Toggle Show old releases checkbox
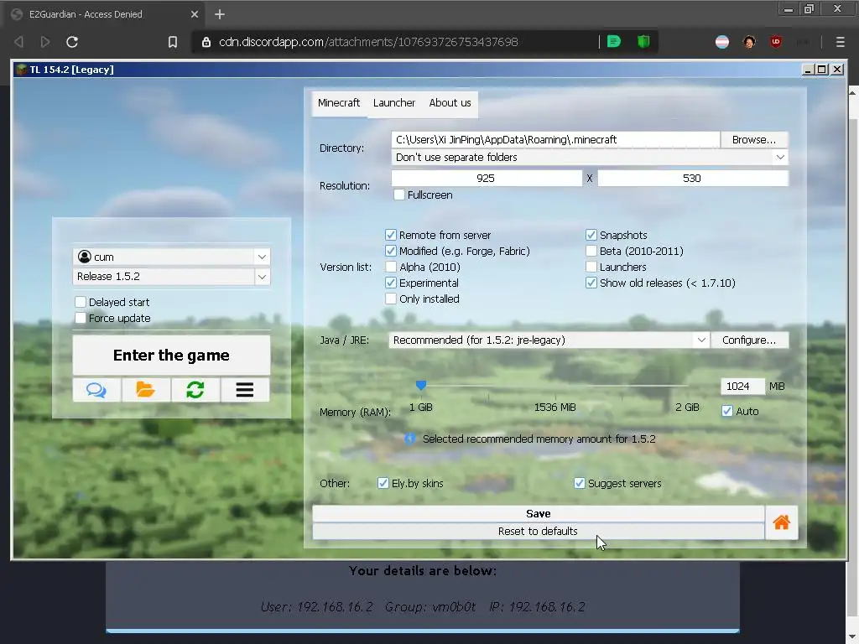Screen dimensions: 859x644 (591, 283)
